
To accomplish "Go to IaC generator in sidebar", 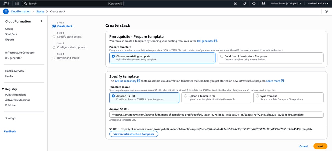I will 13,58.
